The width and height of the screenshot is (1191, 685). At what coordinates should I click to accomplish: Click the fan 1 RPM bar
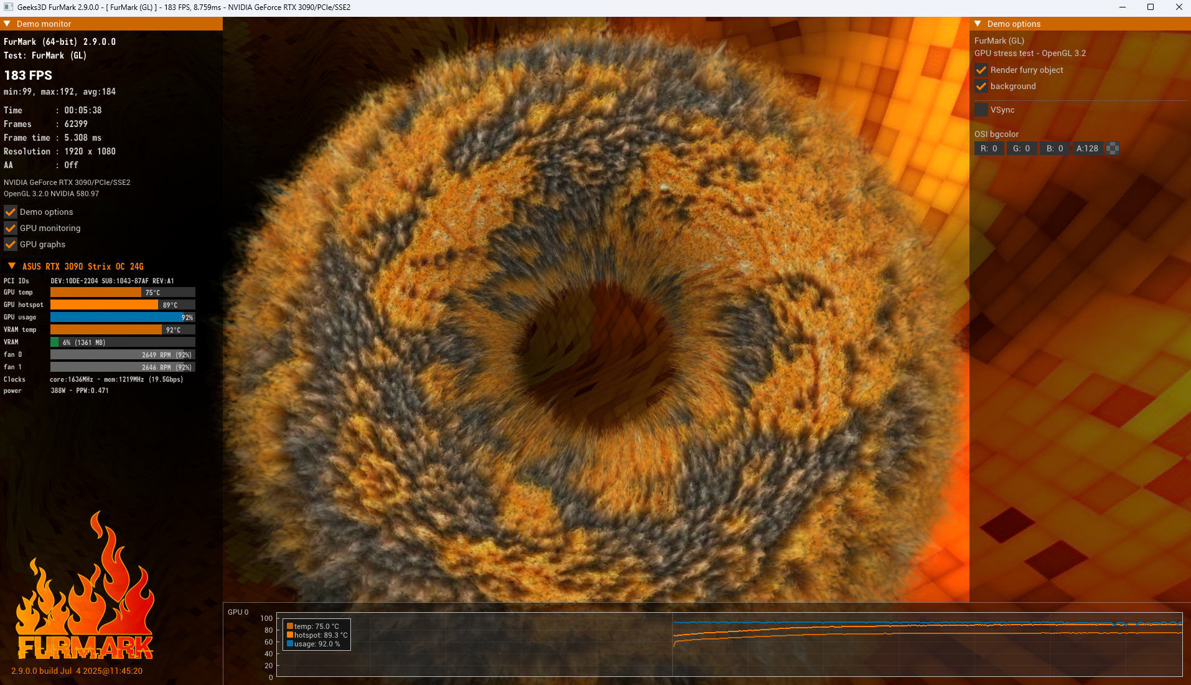[x=123, y=367]
